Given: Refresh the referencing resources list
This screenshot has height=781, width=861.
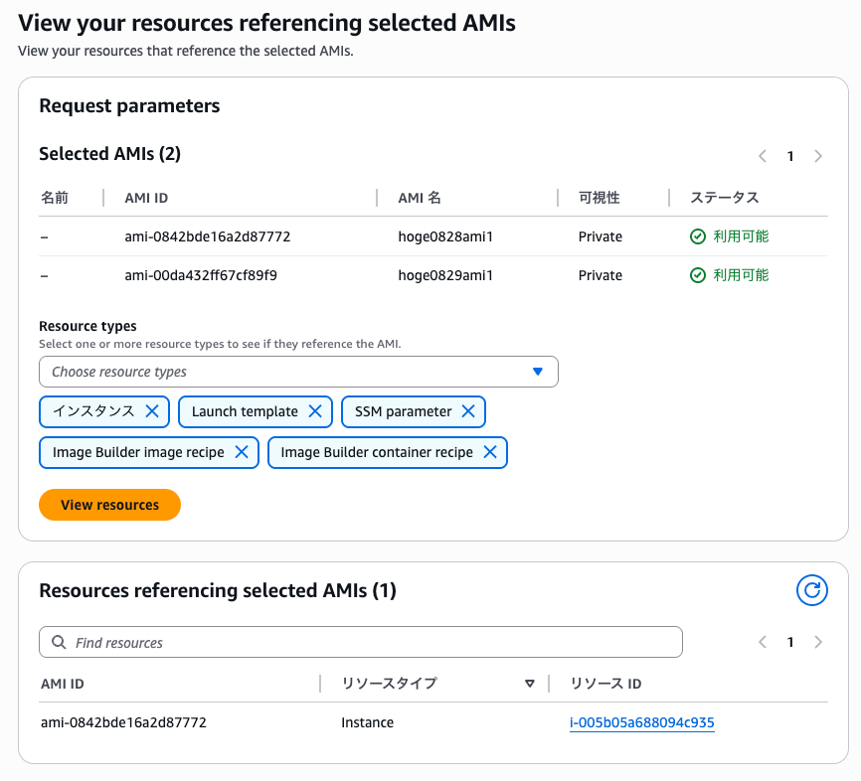Looking at the screenshot, I should [811, 590].
